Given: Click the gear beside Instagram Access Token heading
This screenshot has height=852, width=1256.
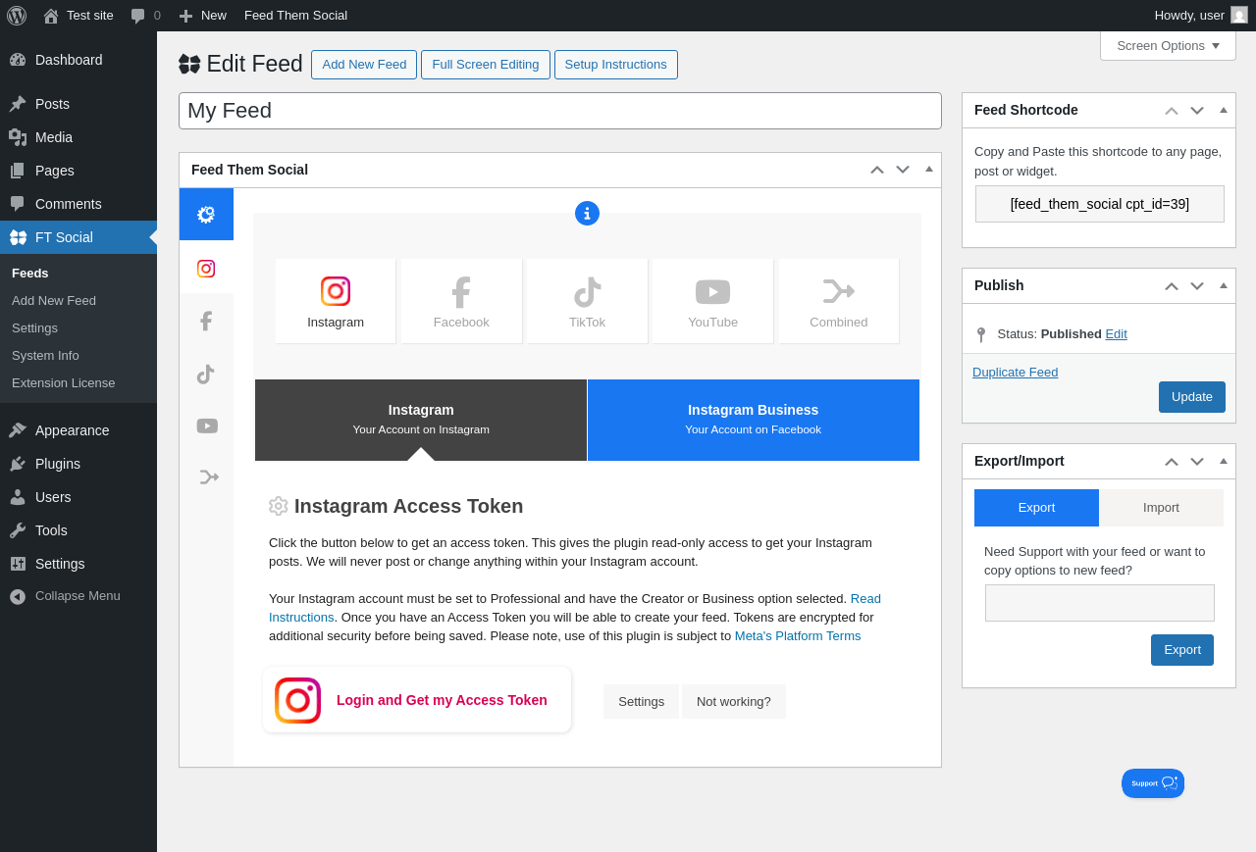Looking at the screenshot, I should (279, 506).
